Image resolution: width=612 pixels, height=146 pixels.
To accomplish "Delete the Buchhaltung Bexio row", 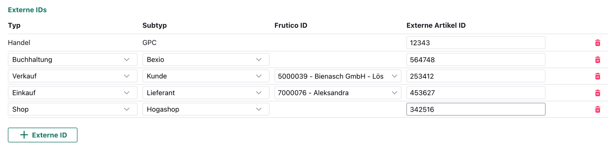I will (597, 60).
